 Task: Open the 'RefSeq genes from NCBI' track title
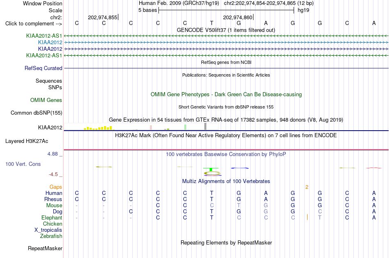click(226, 62)
